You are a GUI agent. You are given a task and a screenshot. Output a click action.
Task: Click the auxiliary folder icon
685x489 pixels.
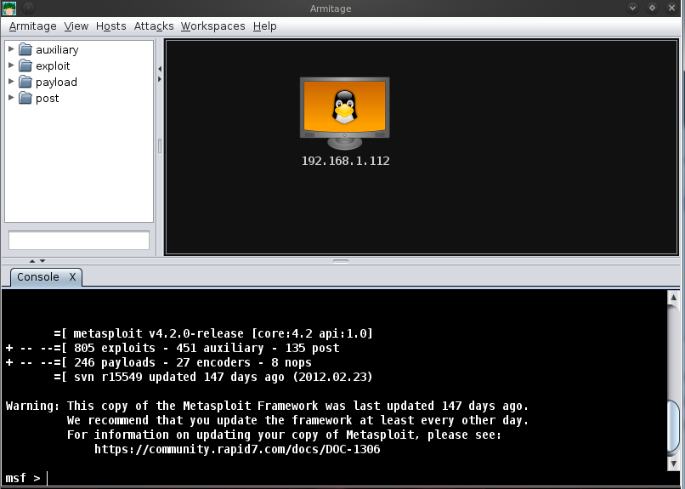(x=25, y=50)
